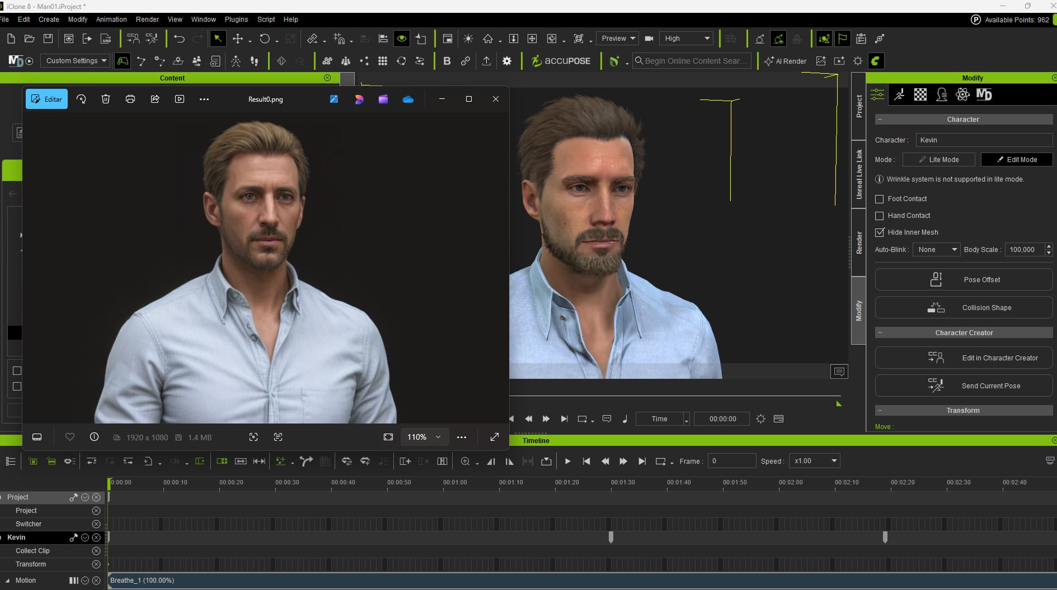This screenshot has width=1057, height=590.
Task: Switch character to Lite Mode
Action: point(938,160)
